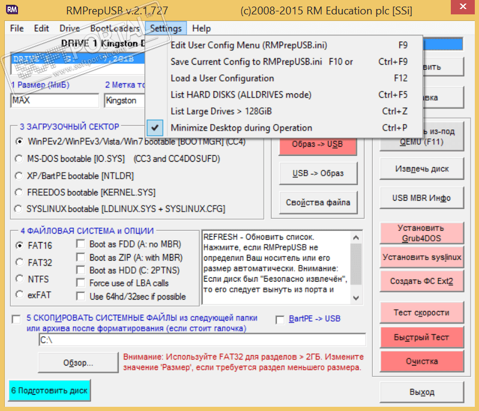Viewport: 479px width, 411px height.
Task: Open the Help menu
Action: point(201,28)
